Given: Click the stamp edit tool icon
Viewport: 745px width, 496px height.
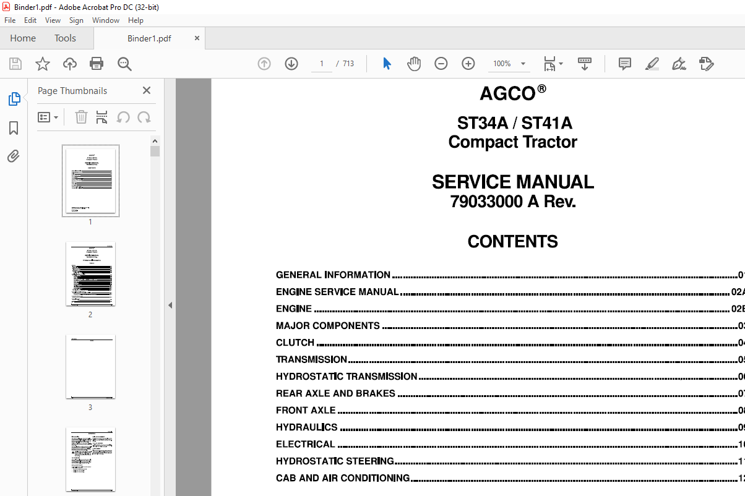Looking at the screenshot, I should 706,64.
